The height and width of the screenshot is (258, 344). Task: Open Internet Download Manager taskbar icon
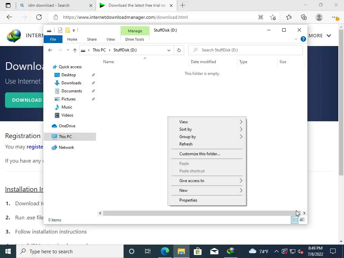[x=230, y=251]
